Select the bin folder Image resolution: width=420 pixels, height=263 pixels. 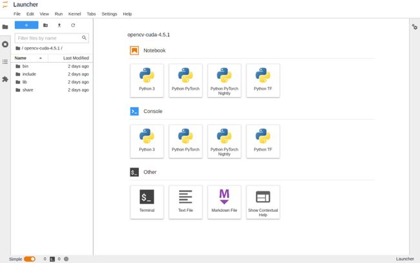(52, 66)
